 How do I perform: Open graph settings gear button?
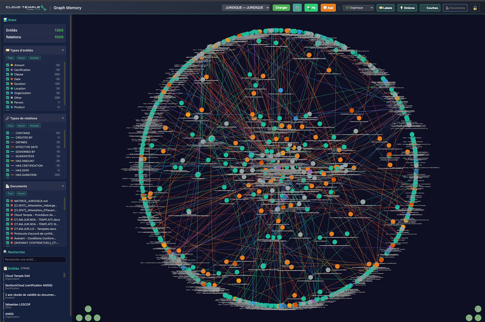click(297, 8)
